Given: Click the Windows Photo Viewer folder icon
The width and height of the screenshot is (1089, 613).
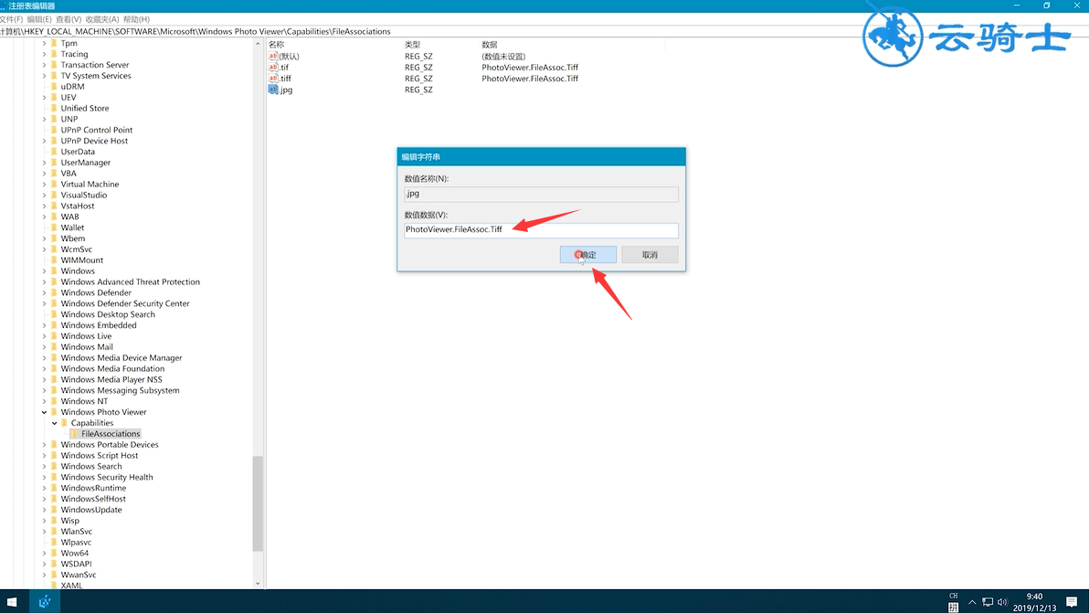Looking at the screenshot, I should 54,412.
